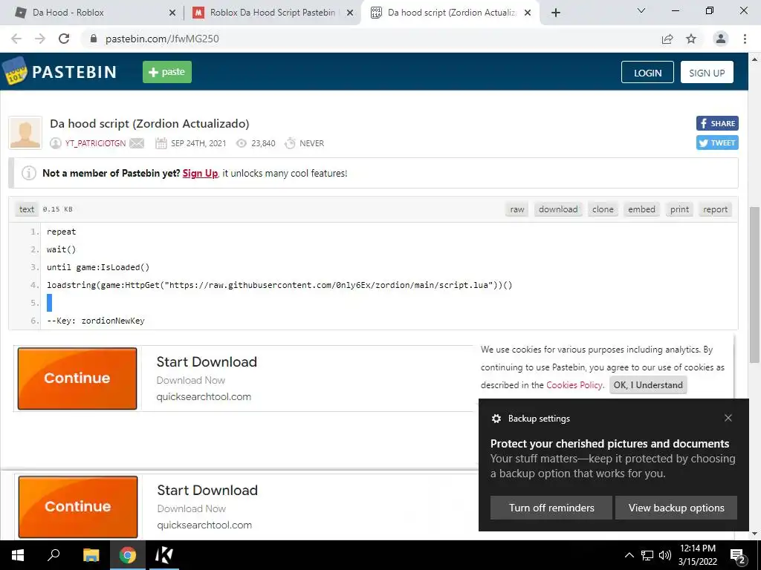Share the paste on Facebook
The image size is (761, 570).
pyautogui.click(x=717, y=123)
